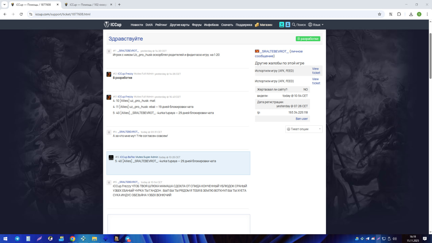Open the Форум menu item

click(197, 25)
